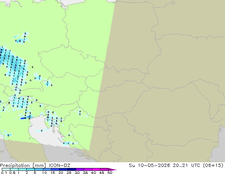225x174 pixels.
Task: Click the legend value '0.1'
Action: [4, 173]
